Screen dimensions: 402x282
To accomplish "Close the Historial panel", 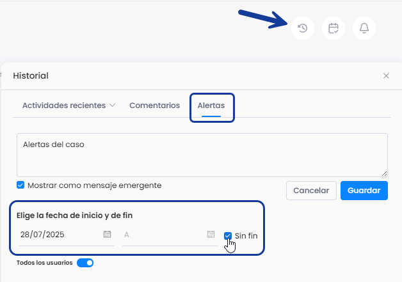I will (386, 76).
